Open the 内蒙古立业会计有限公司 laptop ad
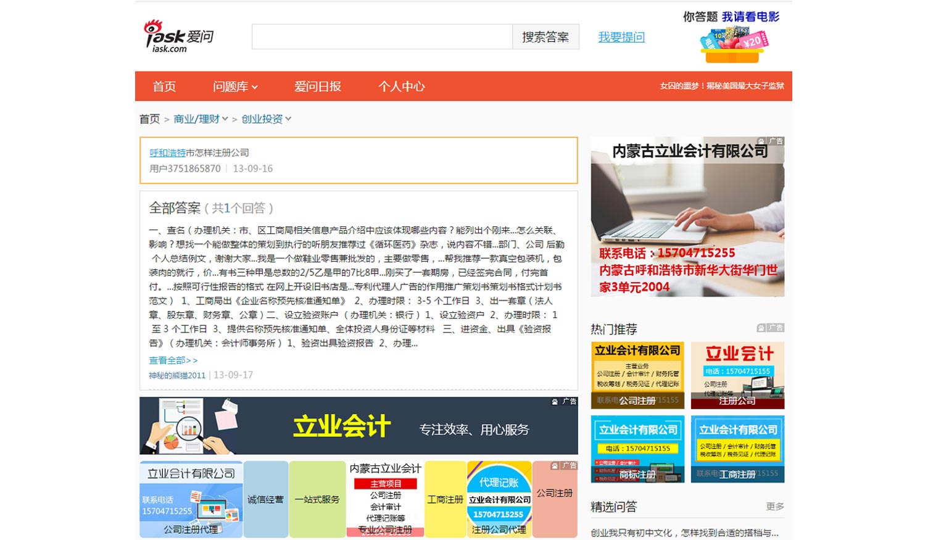Viewport: 928px width, 540px height. pyautogui.click(x=687, y=217)
